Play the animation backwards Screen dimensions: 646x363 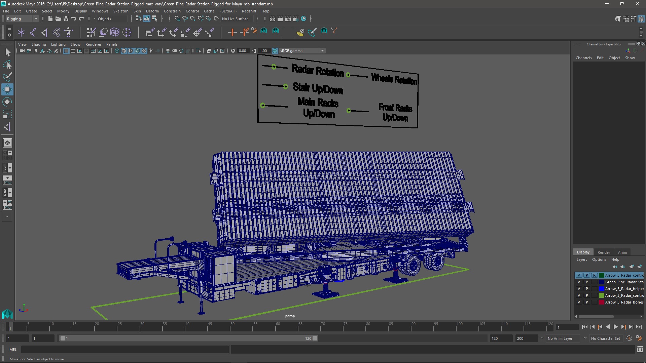pyautogui.click(x=608, y=327)
